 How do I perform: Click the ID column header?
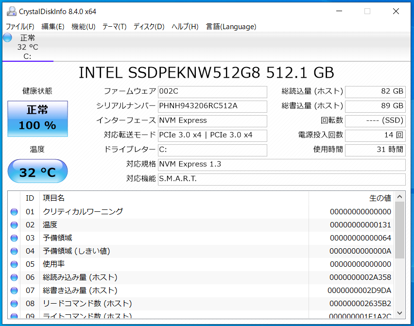(x=30, y=198)
